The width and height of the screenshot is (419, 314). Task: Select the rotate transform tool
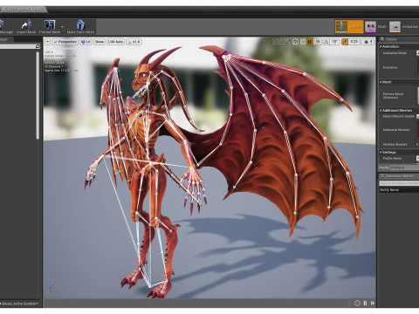pyautogui.click(x=282, y=42)
